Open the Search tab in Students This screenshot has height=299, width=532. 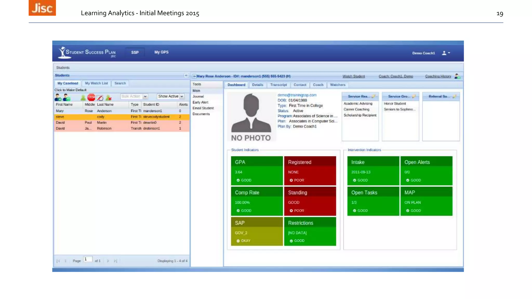[120, 83]
